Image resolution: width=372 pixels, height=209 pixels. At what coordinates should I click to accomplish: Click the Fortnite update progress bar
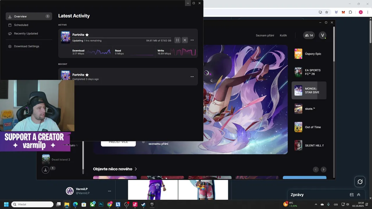(121, 38)
